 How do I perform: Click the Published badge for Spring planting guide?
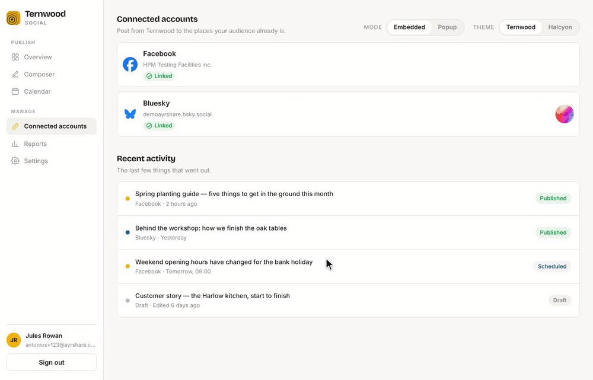553,198
